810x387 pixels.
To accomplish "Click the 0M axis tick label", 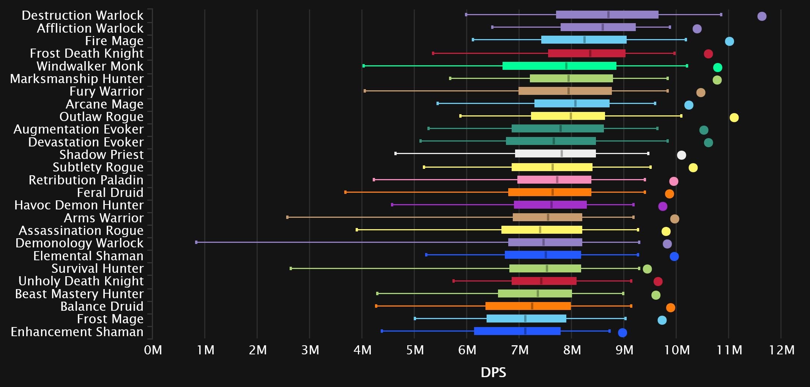I will (x=153, y=350).
